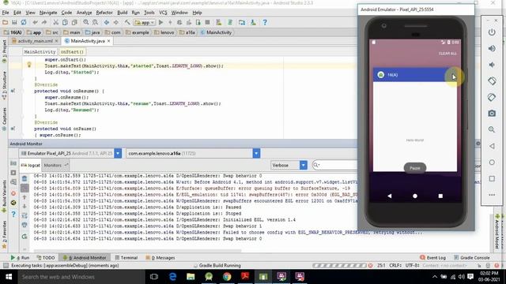This screenshot has height=284, width=506.
Task: Open project folder icon in toolbar
Action: [6, 23]
